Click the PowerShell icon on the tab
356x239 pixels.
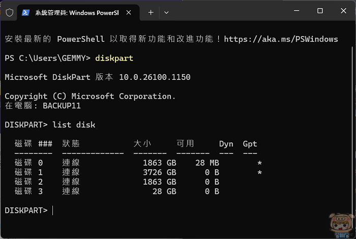[x=25, y=12]
